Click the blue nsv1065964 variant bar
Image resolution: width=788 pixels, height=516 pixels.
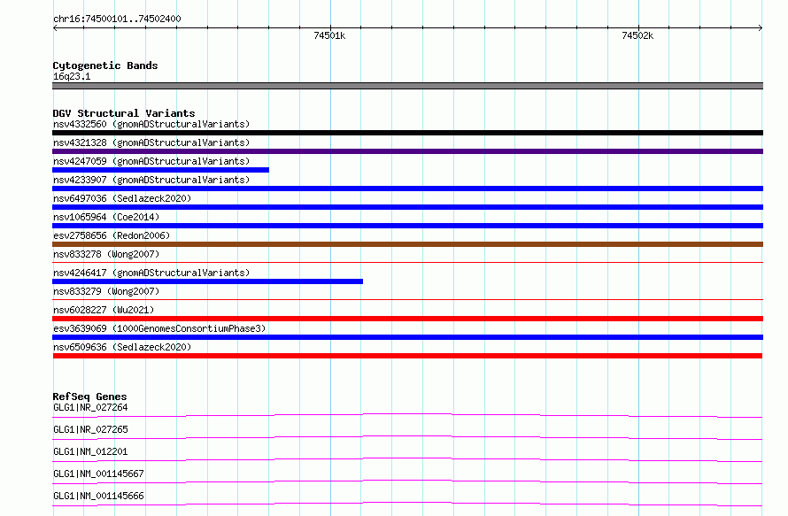point(407,226)
